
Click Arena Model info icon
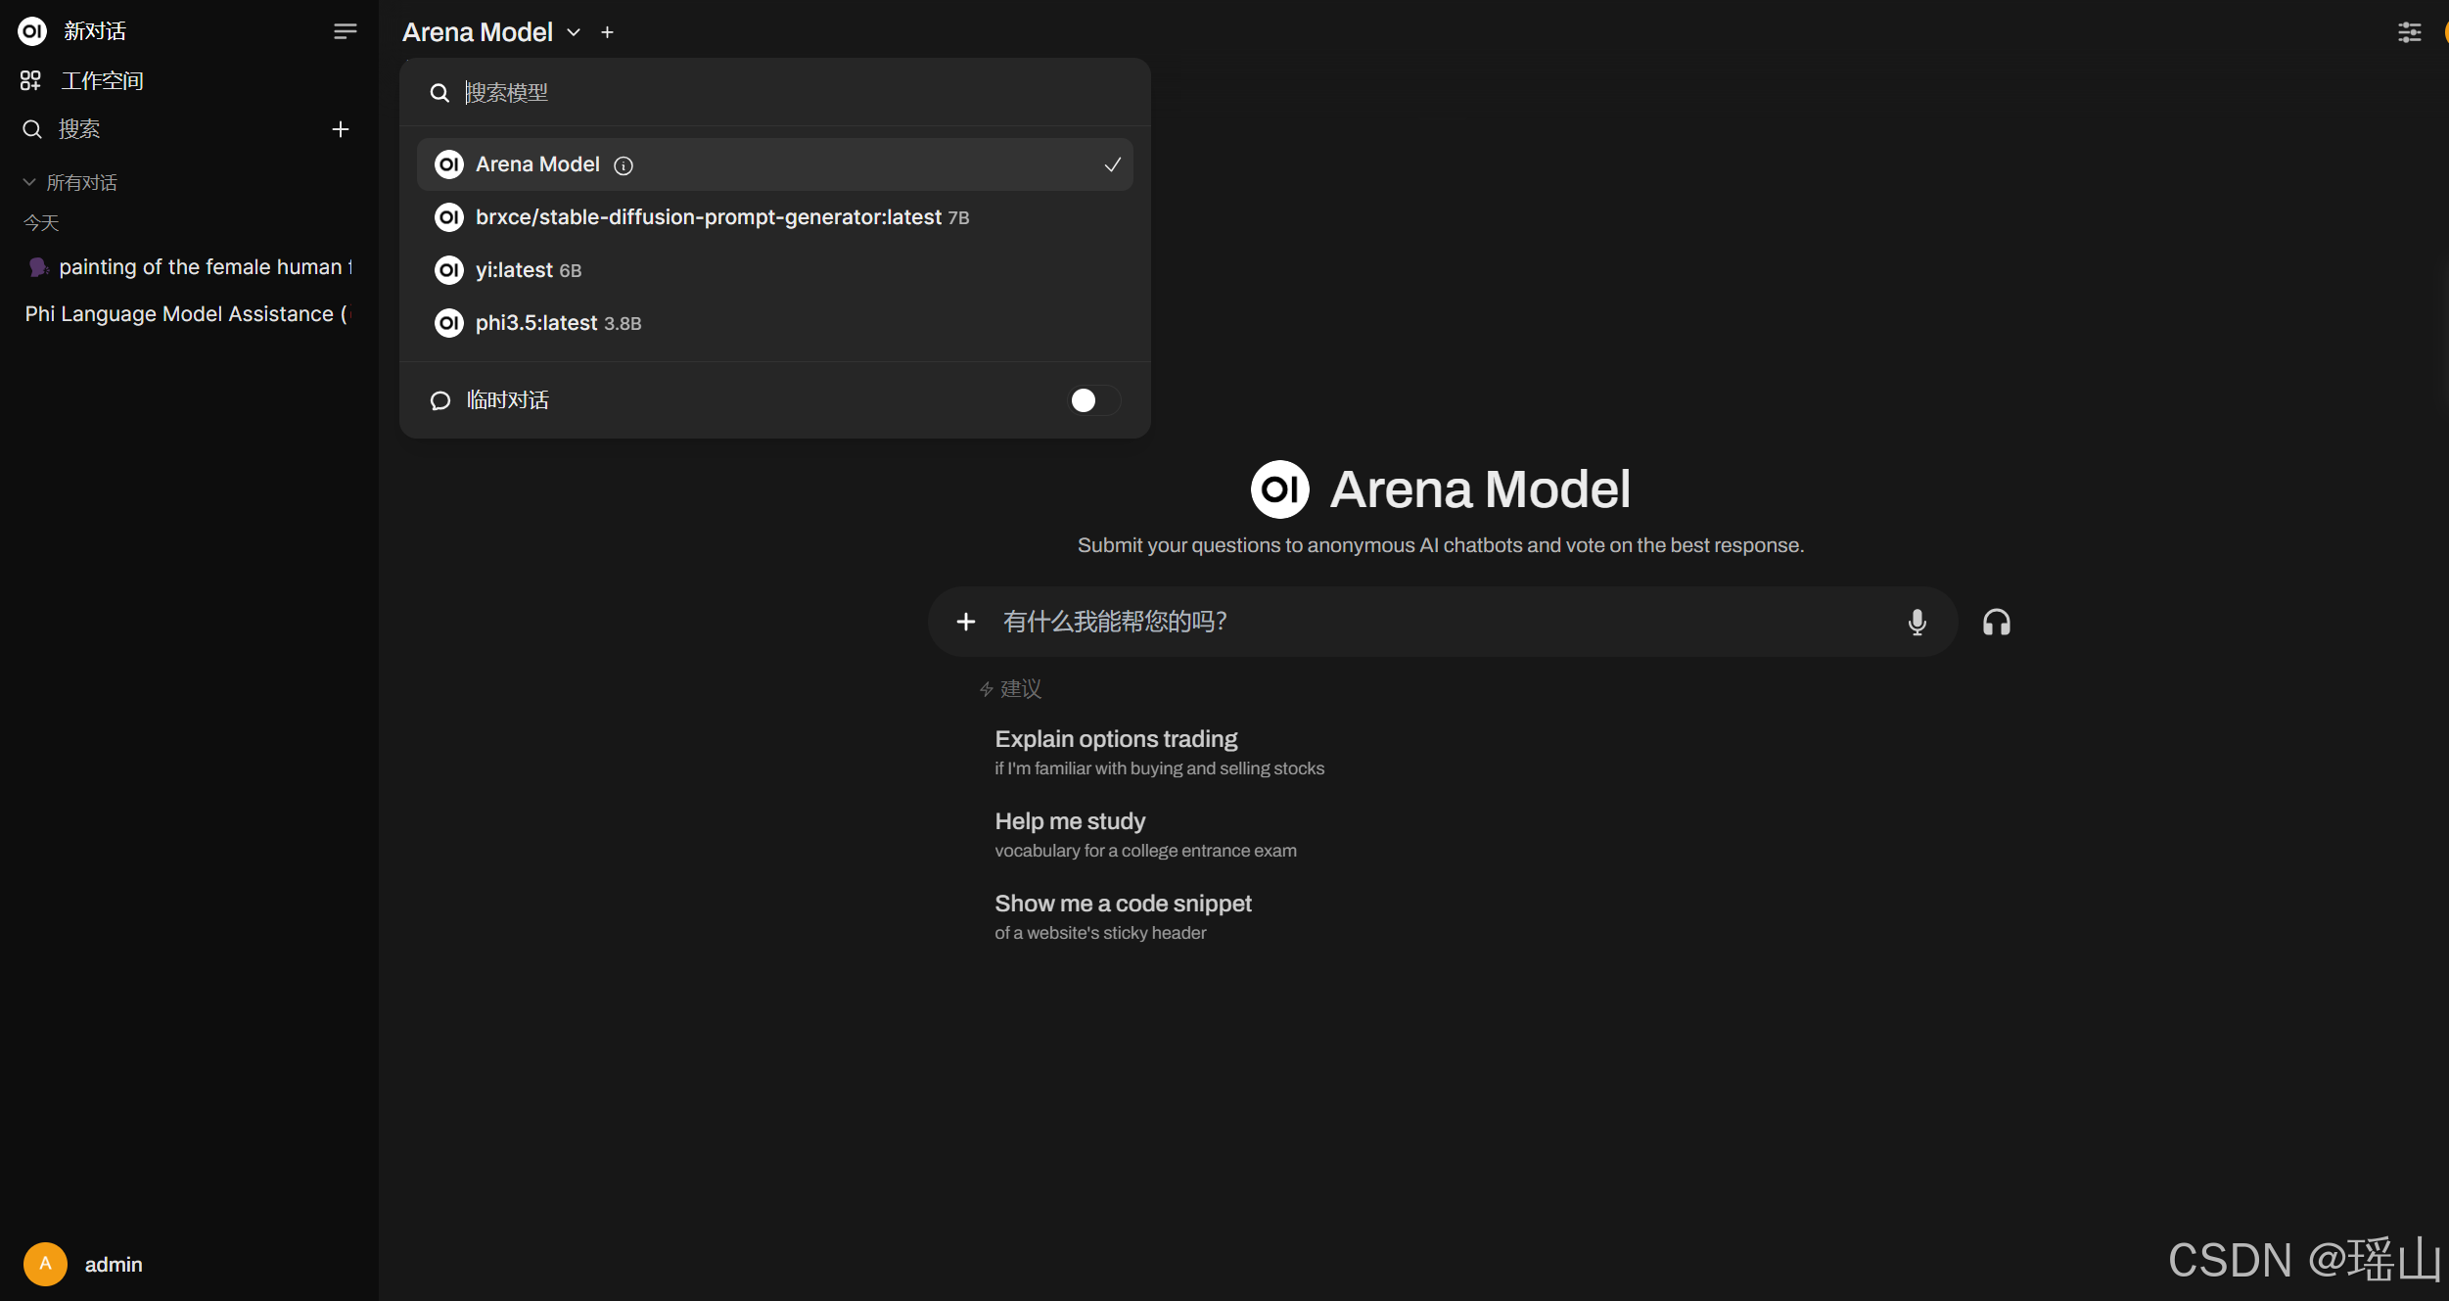click(x=624, y=165)
